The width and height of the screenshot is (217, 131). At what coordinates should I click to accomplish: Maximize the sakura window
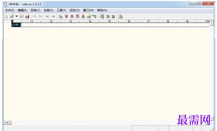[199, 3]
